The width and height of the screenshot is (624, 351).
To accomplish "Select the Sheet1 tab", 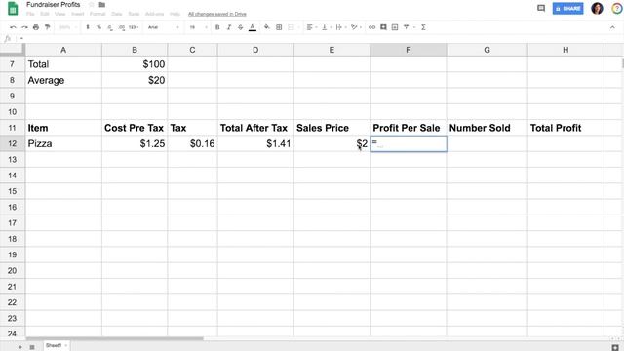I will (x=54, y=345).
